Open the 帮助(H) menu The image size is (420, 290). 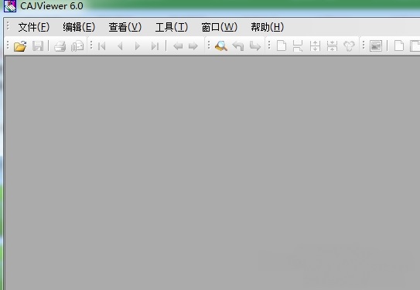tap(267, 27)
